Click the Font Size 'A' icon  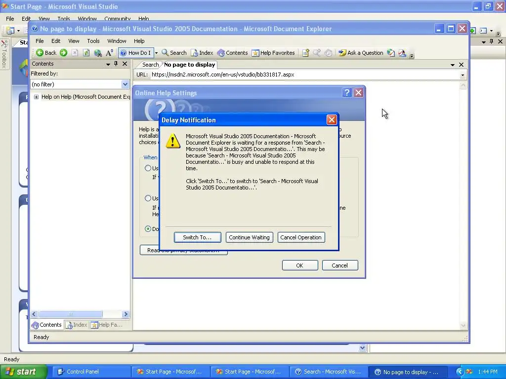109,53
